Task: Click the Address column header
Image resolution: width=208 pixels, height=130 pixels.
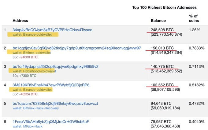Action: (20, 21)
